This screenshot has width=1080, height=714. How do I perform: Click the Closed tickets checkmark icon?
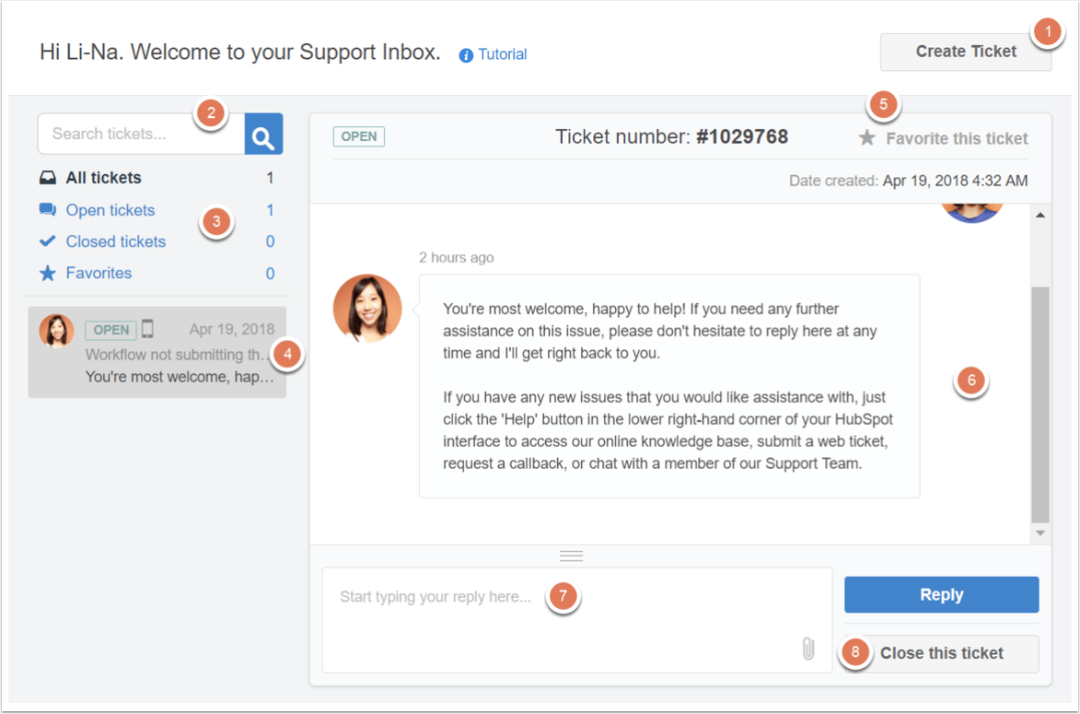pyautogui.click(x=48, y=241)
